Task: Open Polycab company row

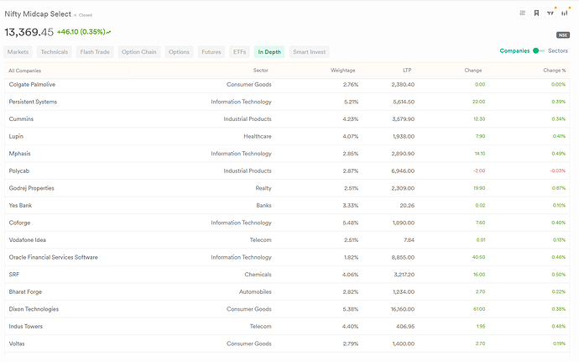Action: 287,171
